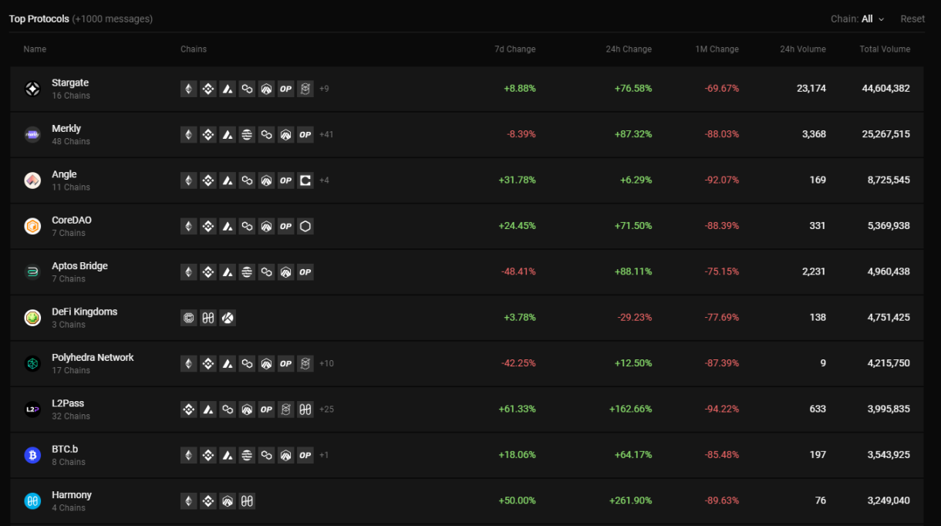This screenshot has width=941, height=526.
Task: Select Fantom icon in Polyhedra Network row
Action: coord(305,363)
